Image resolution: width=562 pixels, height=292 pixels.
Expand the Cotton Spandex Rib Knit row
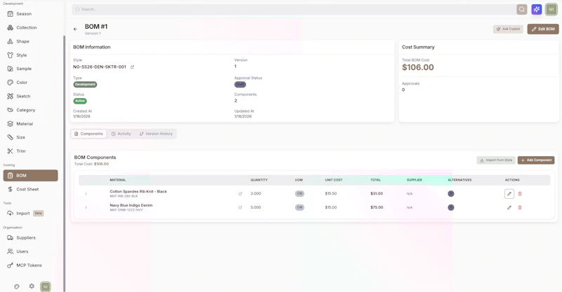tap(86, 194)
